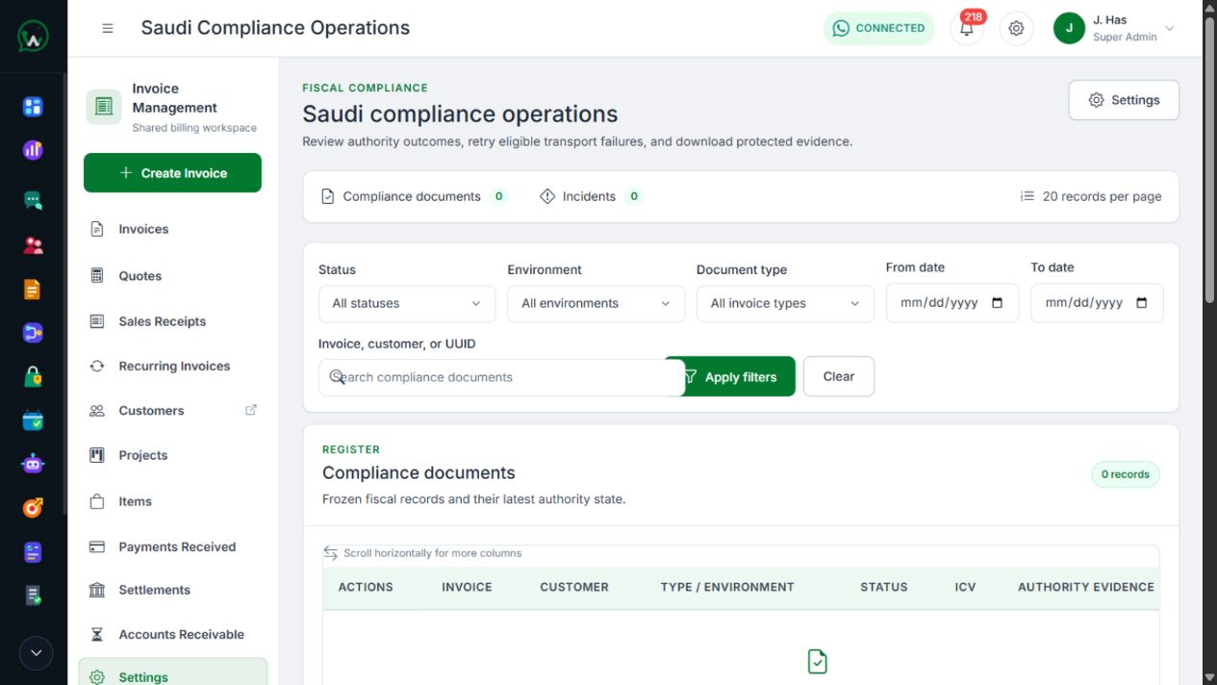Open Recurring Invoices in the sidebar
1217x685 pixels.
click(172, 366)
